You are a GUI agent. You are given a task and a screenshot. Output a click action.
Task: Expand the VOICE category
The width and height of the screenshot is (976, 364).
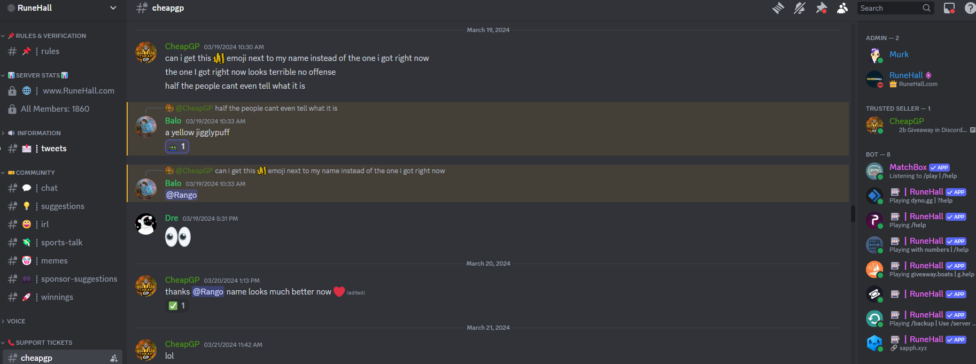coord(16,321)
